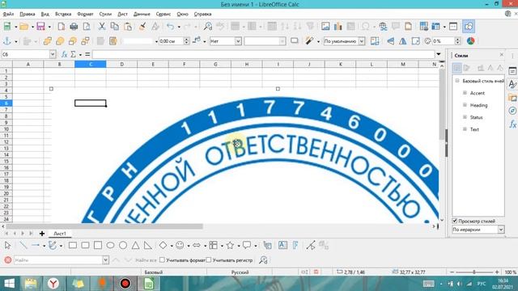Close the find toolbar
This screenshot has height=291, width=518.
pos(8,260)
